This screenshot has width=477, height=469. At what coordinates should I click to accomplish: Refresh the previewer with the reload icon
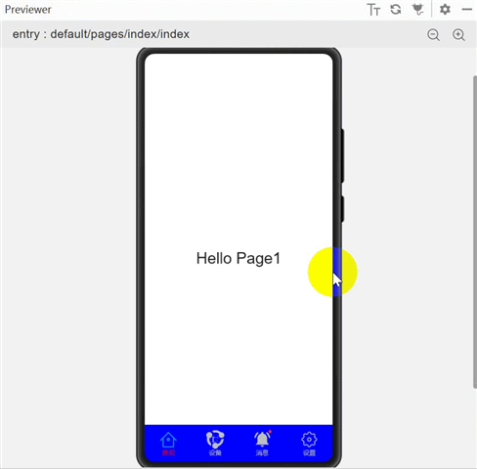pos(396,9)
